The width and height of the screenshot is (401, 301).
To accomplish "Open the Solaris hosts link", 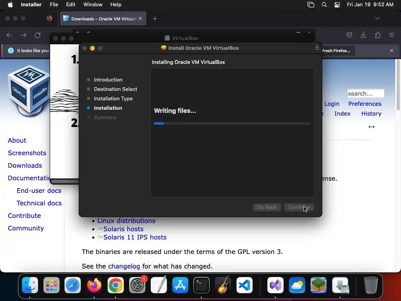I will [x=123, y=229].
